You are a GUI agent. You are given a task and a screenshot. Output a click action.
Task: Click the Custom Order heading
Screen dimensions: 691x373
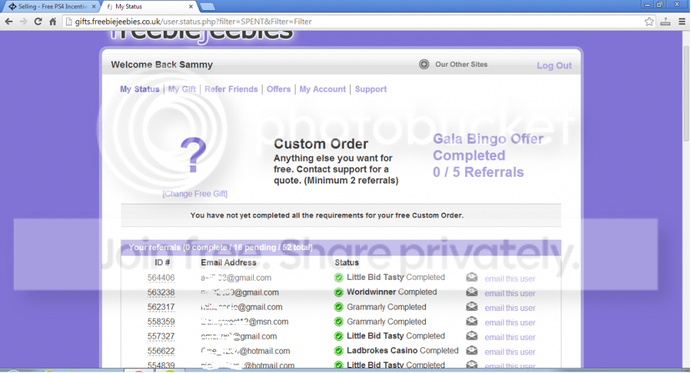321,144
